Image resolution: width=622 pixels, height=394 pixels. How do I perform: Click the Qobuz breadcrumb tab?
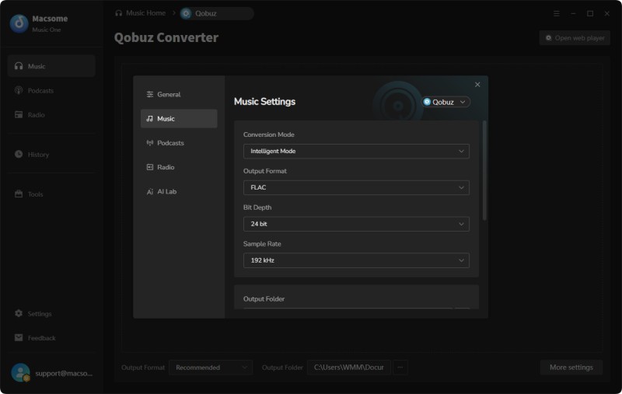(217, 13)
